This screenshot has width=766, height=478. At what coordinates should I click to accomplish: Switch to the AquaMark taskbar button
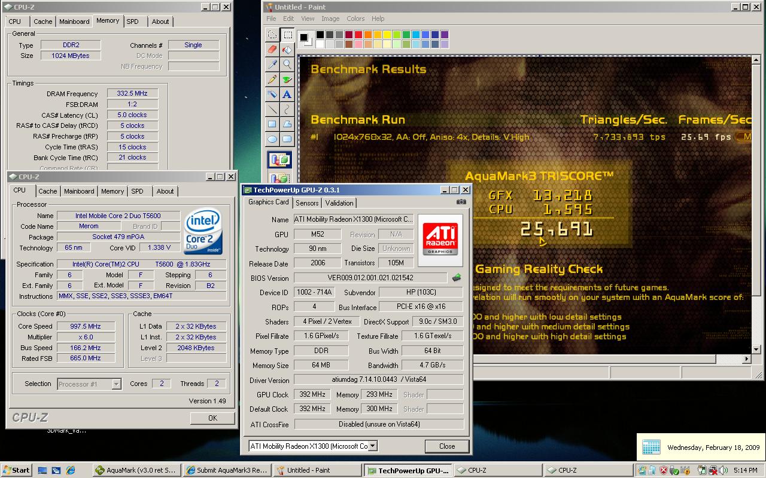point(136,470)
